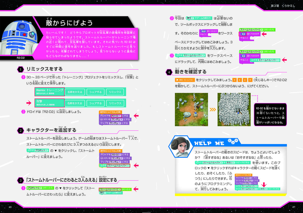Click the repeat count field highlighted in red

[243, 34]
